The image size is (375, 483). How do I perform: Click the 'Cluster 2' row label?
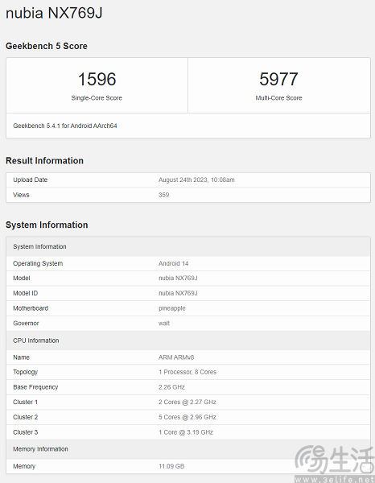(x=25, y=417)
